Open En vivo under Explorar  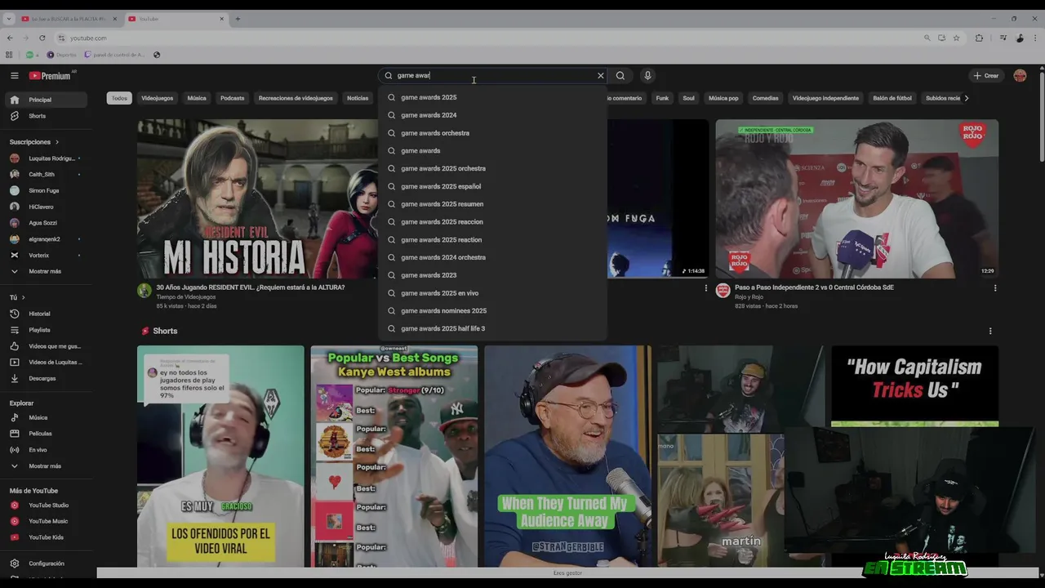click(x=45, y=450)
